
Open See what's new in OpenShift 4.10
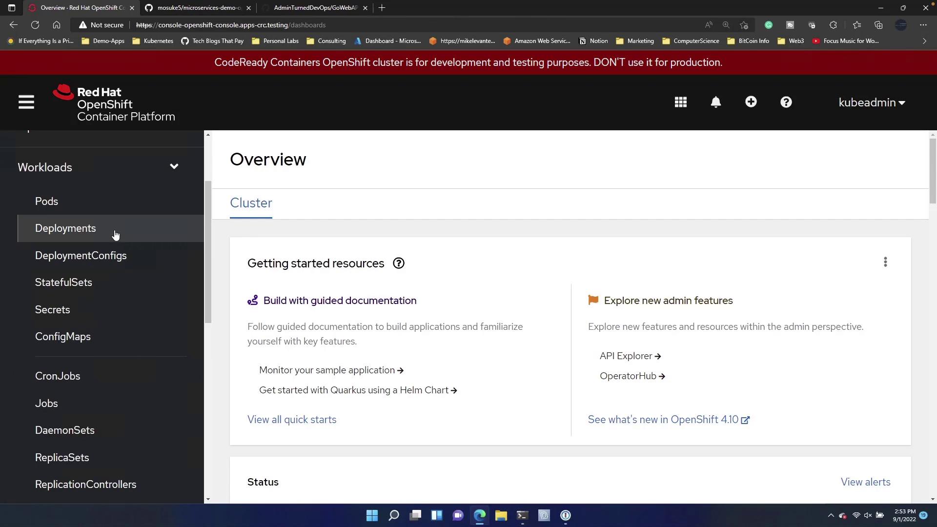click(668, 420)
